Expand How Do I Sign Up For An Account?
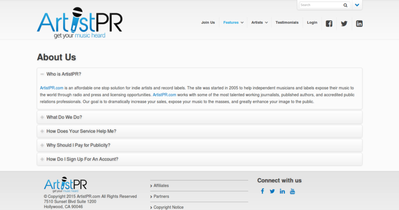The height and width of the screenshot is (210, 399). click(199, 159)
